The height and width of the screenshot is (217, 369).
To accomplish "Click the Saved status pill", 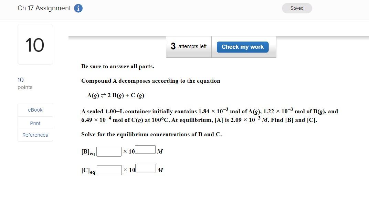I will click(x=296, y=8).
